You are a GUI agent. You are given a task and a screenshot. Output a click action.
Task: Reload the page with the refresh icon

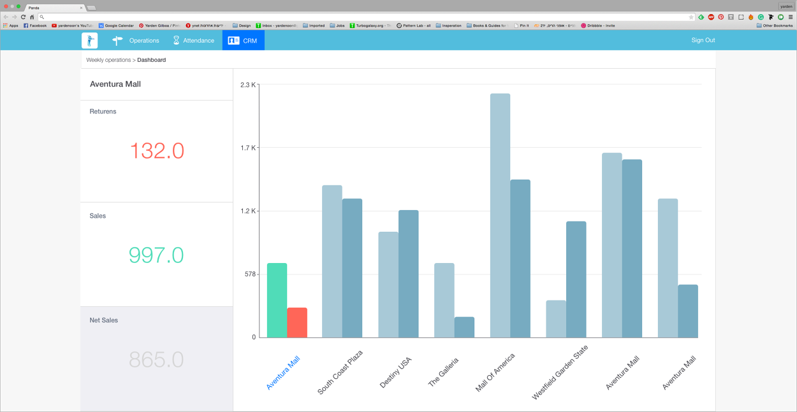point(23,17)
